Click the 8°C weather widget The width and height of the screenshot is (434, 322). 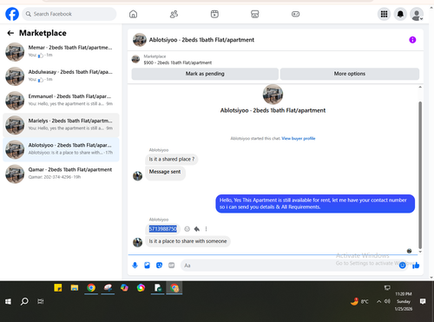pos(359,302)
